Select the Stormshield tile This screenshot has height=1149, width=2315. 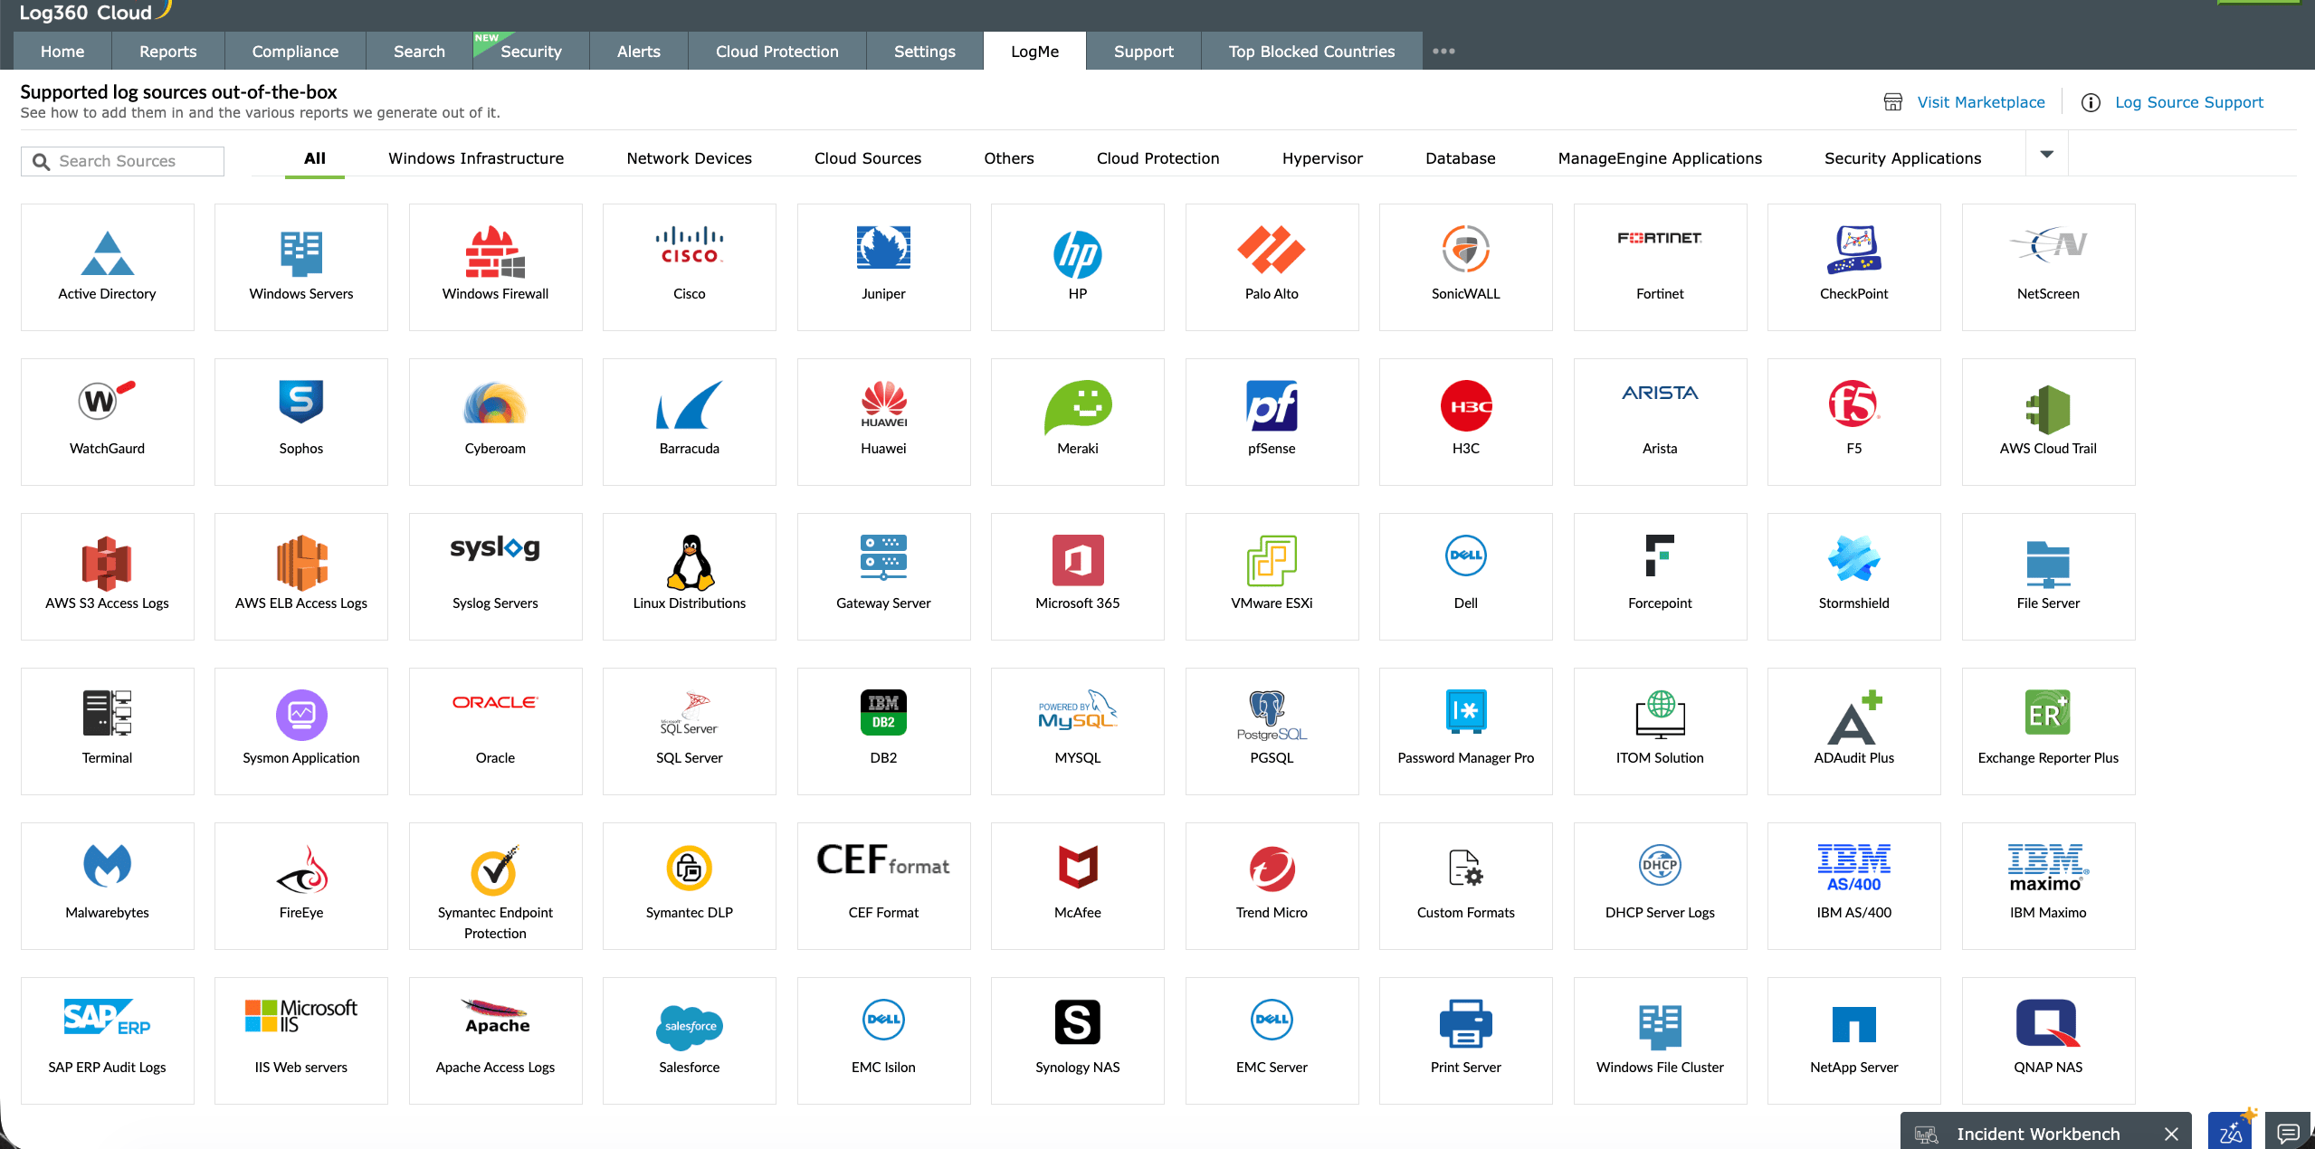point(1854,576)
